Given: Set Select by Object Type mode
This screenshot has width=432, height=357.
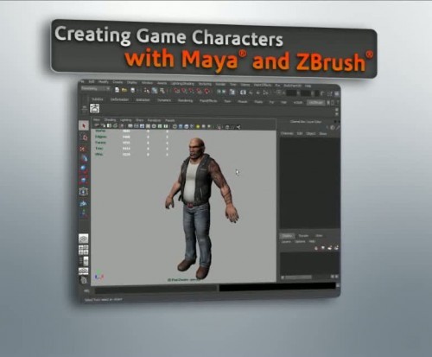Looking at the screenshot, I should (155, 91).
